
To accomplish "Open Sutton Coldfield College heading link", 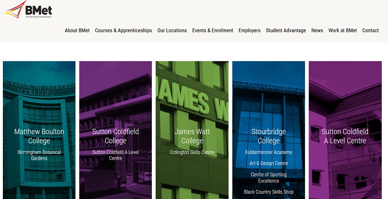I will (115, 136).
